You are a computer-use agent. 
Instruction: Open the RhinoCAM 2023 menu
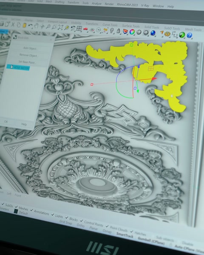[x=127, y=5]
